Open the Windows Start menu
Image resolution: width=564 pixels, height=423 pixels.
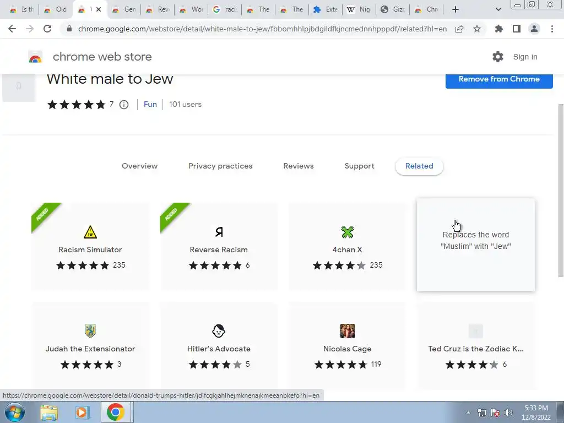[x=14, y=412]
